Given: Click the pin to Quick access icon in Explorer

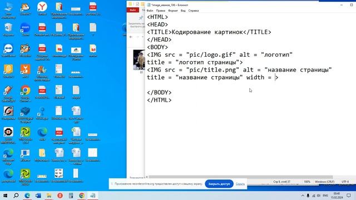Looking at the screenshot, I should pos(141,18).
